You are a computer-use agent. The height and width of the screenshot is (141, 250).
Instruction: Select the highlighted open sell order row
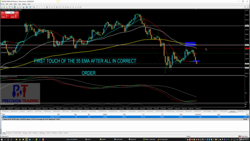point(125,117)
